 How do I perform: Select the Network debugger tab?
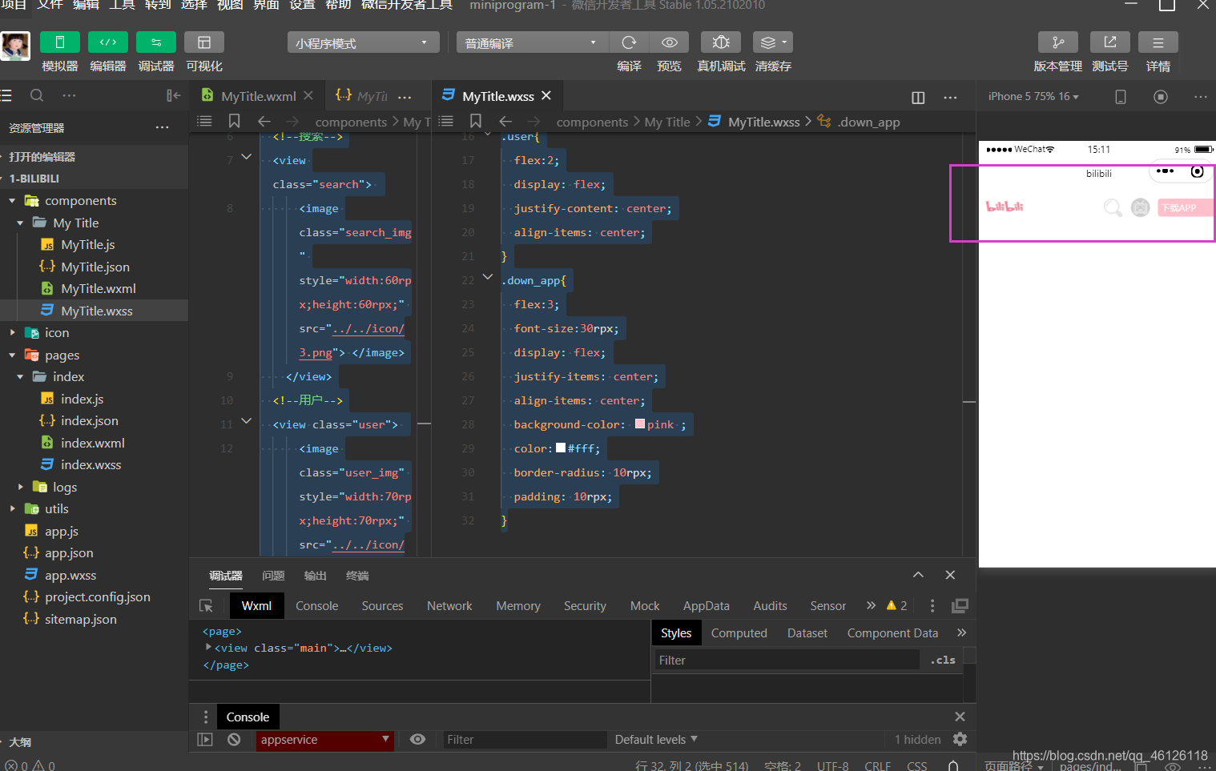click(x=449, y=606)
